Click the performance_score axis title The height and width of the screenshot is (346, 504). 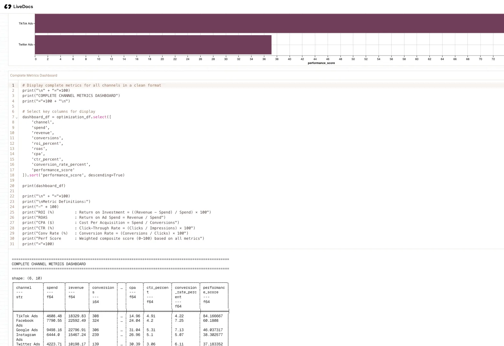pos(321,63)
